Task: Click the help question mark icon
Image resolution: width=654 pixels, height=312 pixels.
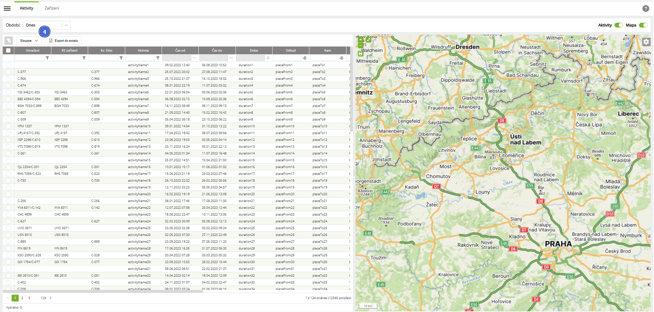Action: (645, 8)
